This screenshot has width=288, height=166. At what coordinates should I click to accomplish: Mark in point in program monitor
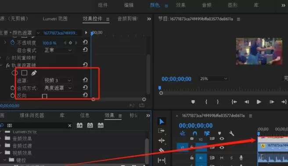click(x=206, y=102)
